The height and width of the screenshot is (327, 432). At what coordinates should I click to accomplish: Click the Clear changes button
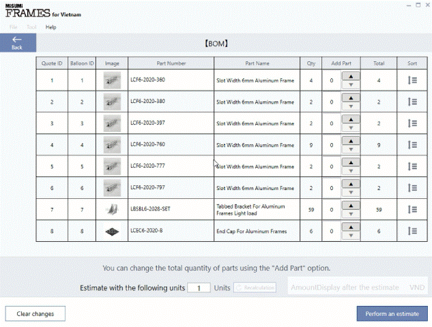[35, 313]
